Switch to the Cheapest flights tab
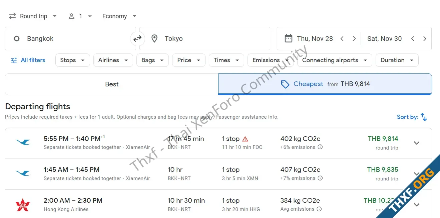This screenshot has height=218, width=440. pos(325,84)
